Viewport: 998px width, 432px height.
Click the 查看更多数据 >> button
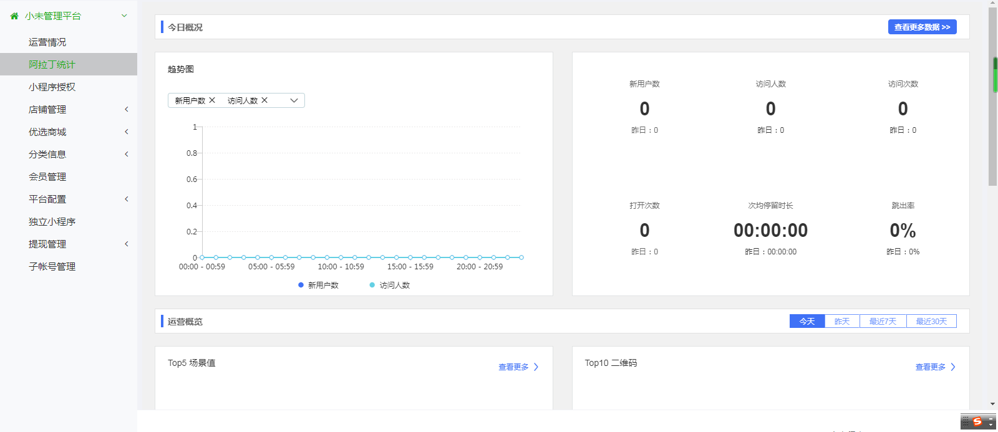(x=922, y=27)
